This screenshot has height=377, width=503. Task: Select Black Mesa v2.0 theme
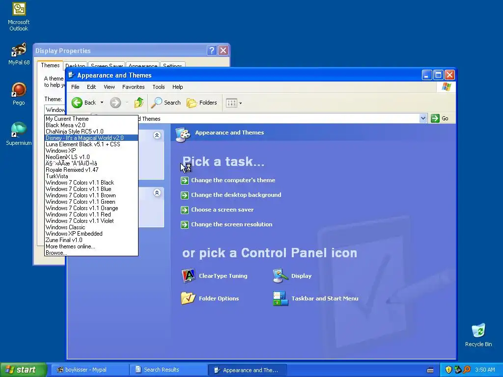coord(91,125)
